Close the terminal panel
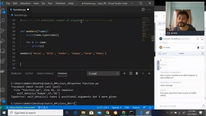 point(149,73)
